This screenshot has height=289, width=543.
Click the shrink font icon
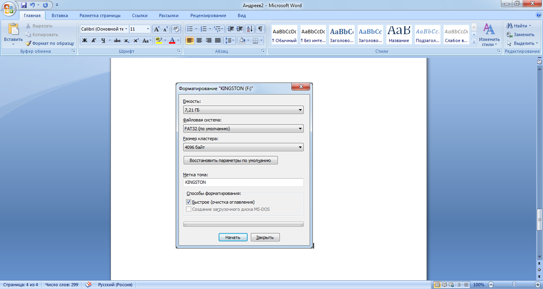coord(165,29)
